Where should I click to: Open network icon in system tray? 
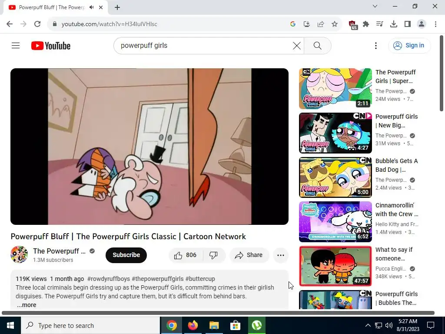click(379, 325)
